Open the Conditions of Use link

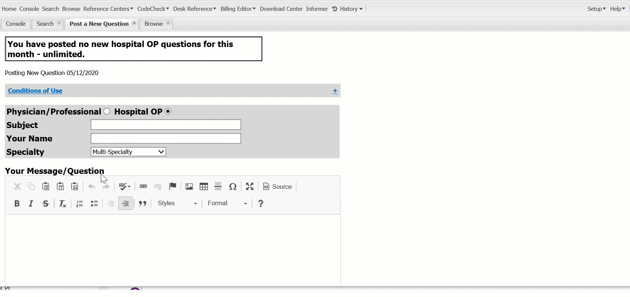pyautogui.click(x=35, y=91)
